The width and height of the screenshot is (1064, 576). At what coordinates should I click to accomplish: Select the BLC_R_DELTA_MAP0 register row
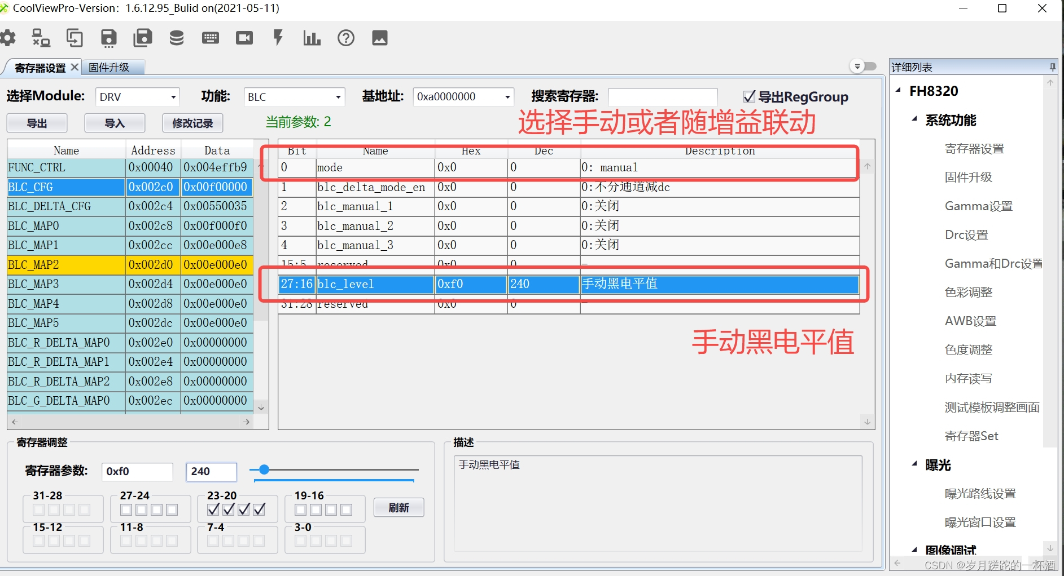(130, 343)
